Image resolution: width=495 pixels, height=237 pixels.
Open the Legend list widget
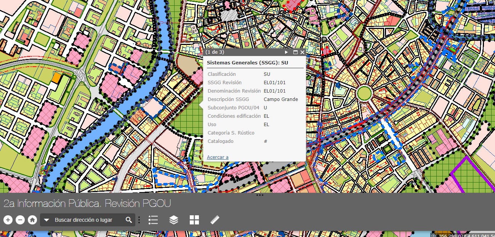153,220
